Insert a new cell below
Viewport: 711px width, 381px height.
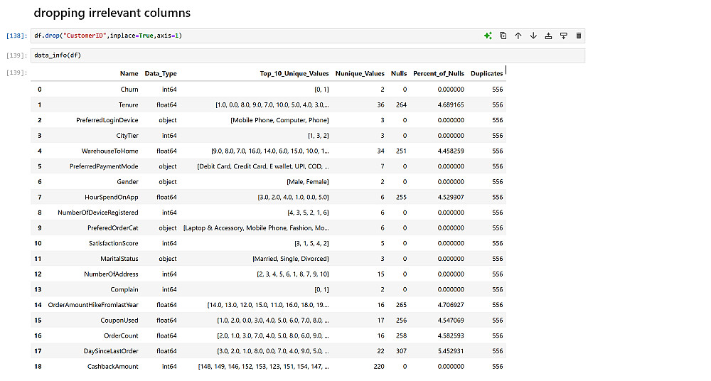coord(563,36)
